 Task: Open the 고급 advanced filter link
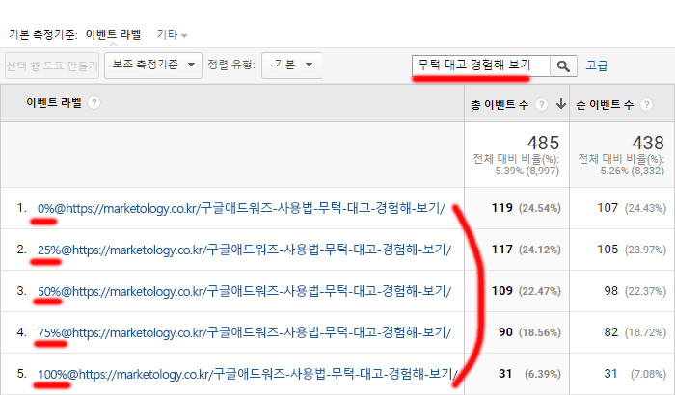point(596,66)
